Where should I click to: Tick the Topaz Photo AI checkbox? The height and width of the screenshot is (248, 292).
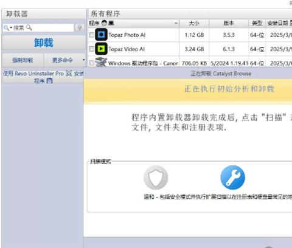click(92, 35)
